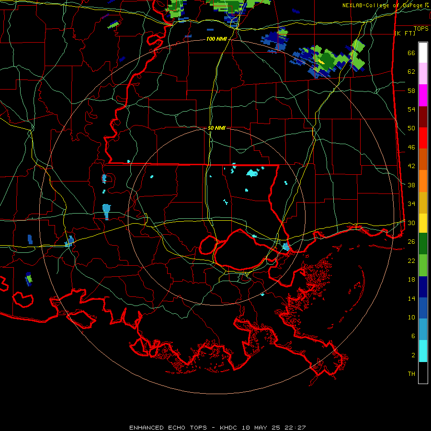Click the "10" legend value
The image size is (431, 431).
411,317
